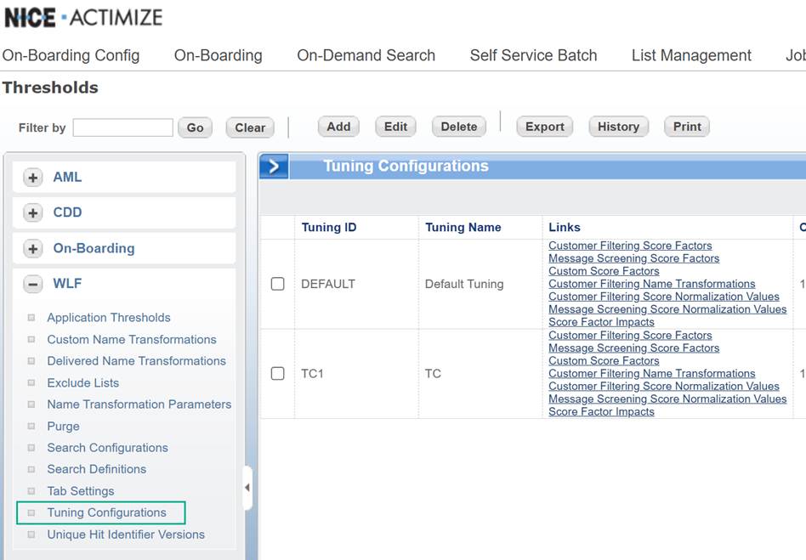
Task: Open Tab Settings in the tree
Action: click(81, 491)
